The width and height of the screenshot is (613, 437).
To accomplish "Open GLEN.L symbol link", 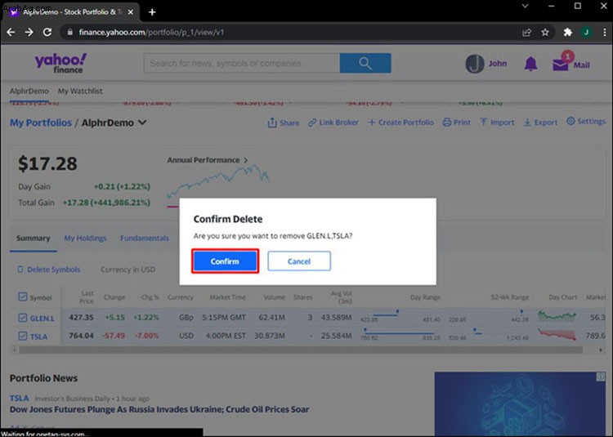I will pyautogui.click(x=43, y=319).
